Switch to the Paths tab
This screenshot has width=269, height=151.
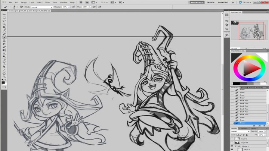click(253, 128)
